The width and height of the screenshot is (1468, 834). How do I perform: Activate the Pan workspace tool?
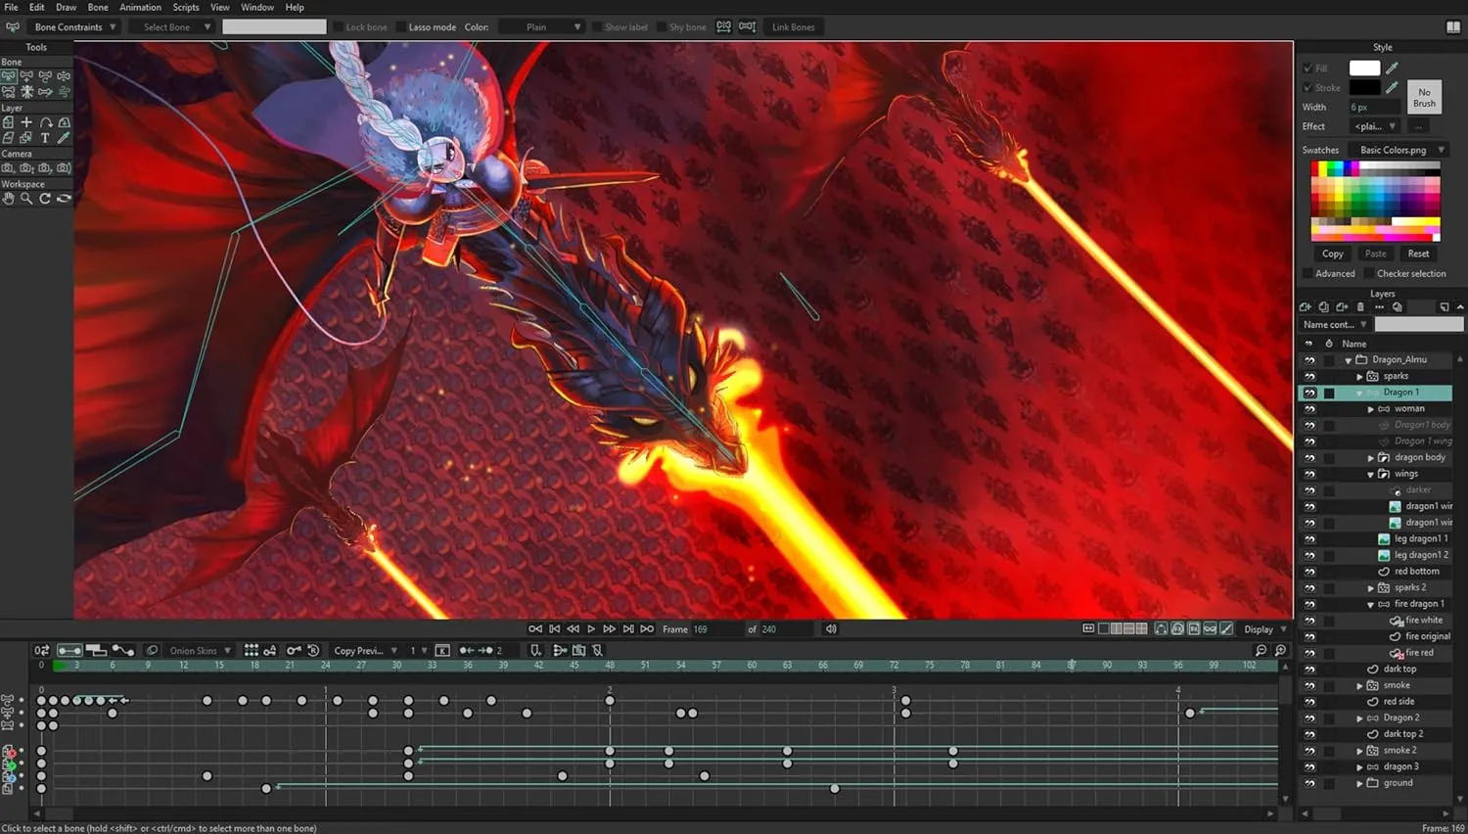8,199
